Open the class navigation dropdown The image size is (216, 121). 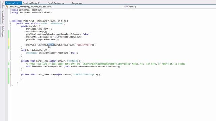pos(124,7)
